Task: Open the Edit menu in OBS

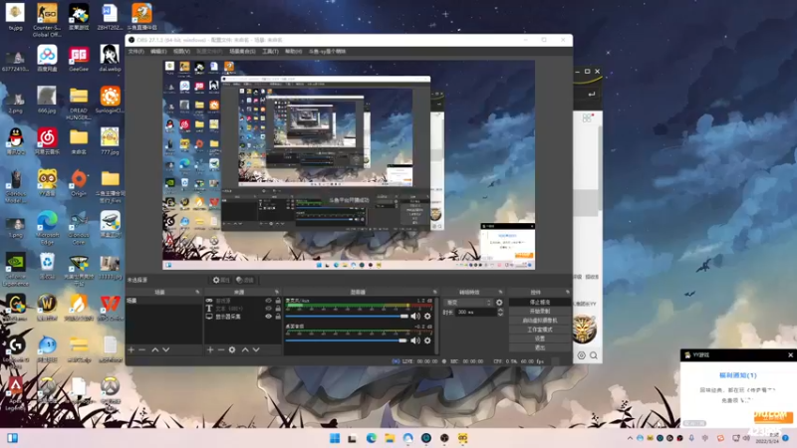Action: point(158,52)
